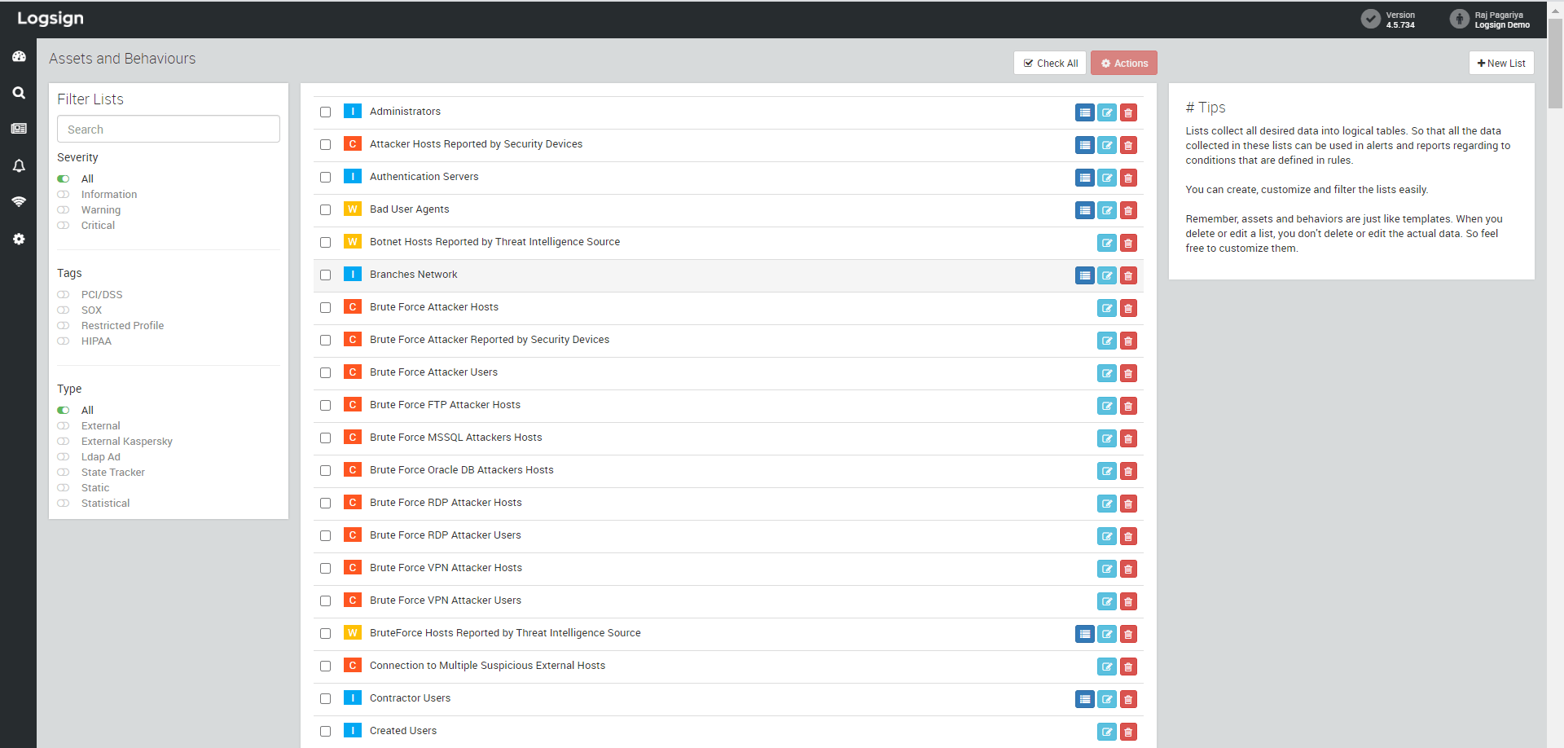Filter by Static type

64,488
